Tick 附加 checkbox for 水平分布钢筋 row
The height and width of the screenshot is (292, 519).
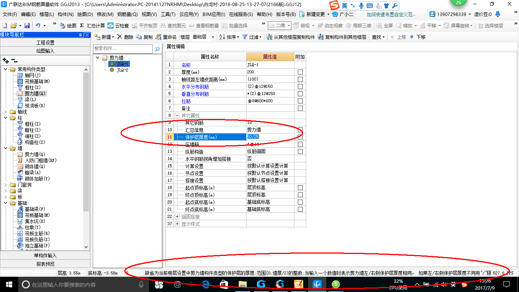coord(300,86)
